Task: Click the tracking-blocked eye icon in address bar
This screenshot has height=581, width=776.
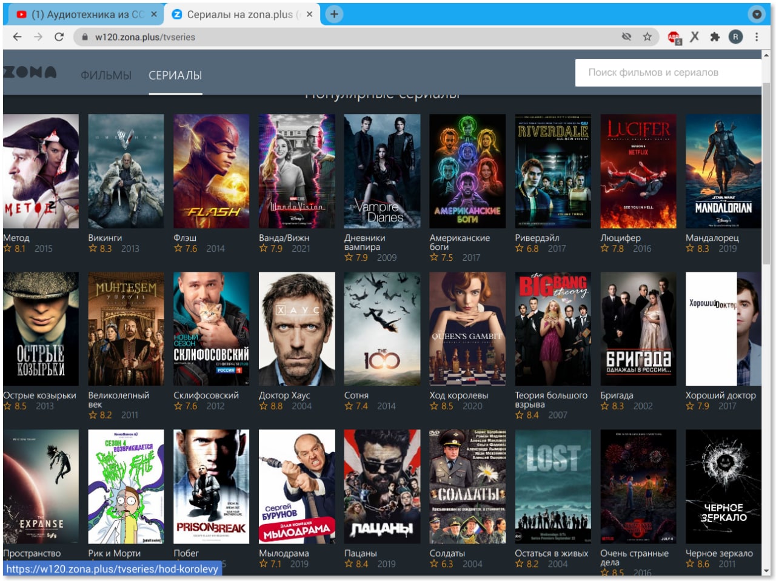Action: 626,37
